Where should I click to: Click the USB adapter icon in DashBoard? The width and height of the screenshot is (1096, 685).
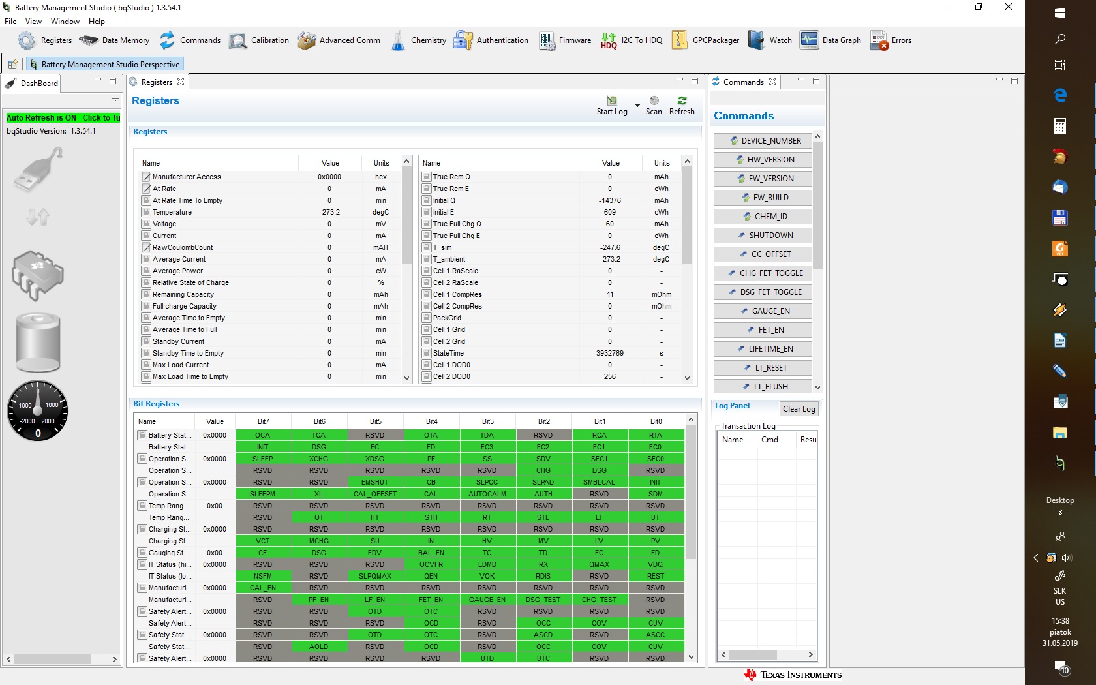(38, 169)
